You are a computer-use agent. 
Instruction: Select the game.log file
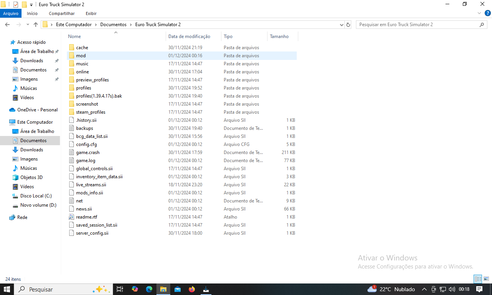[85, 161]
